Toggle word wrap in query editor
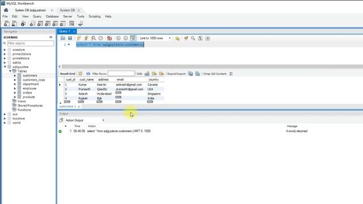 tap(208, 38)
